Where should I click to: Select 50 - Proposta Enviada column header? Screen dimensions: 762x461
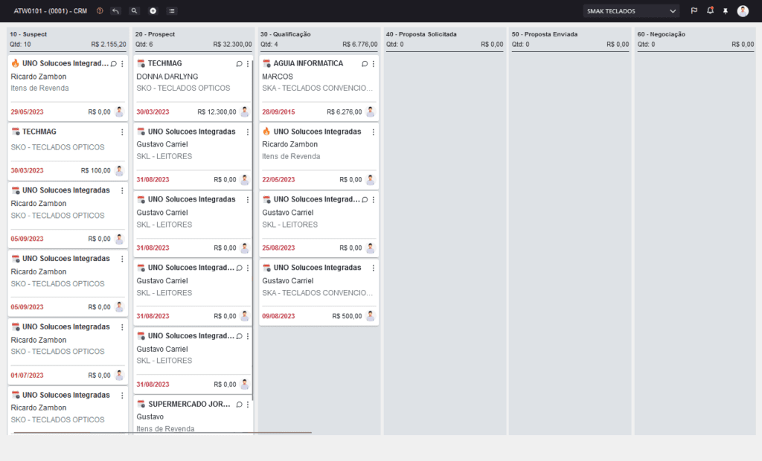tap(545, 34)
